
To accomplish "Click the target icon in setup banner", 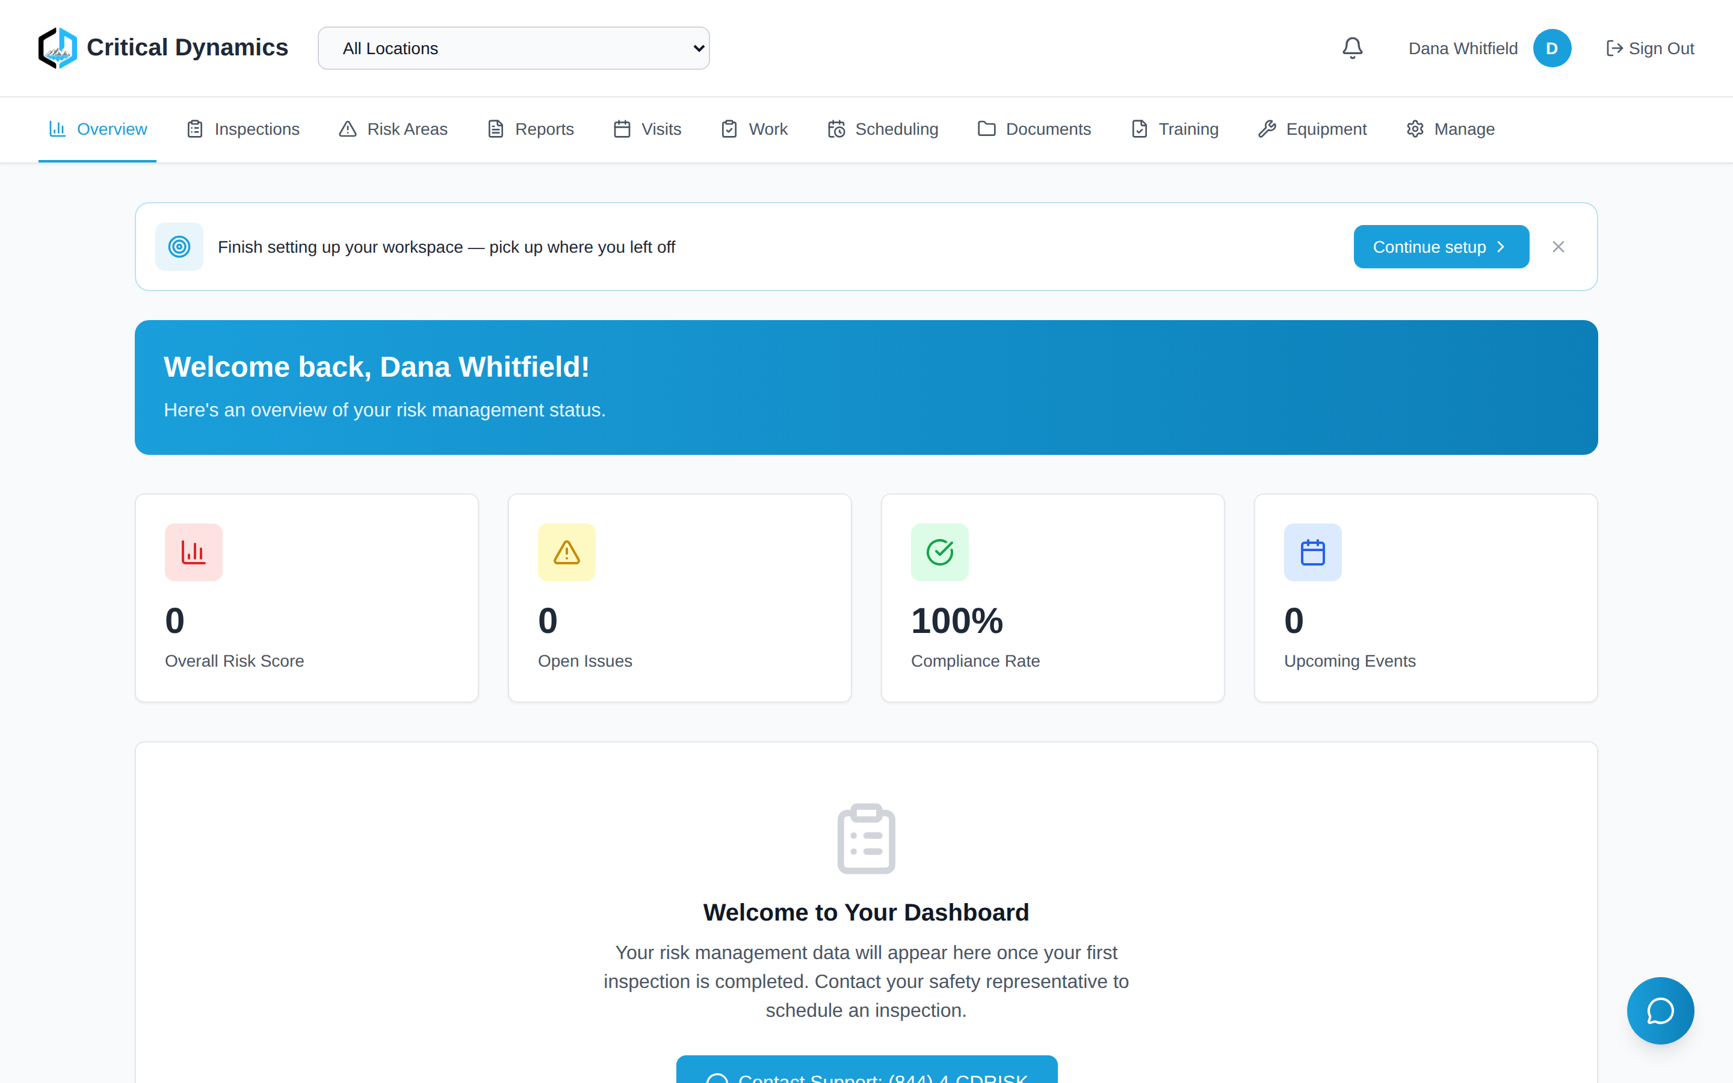I will tap(179, 247).
